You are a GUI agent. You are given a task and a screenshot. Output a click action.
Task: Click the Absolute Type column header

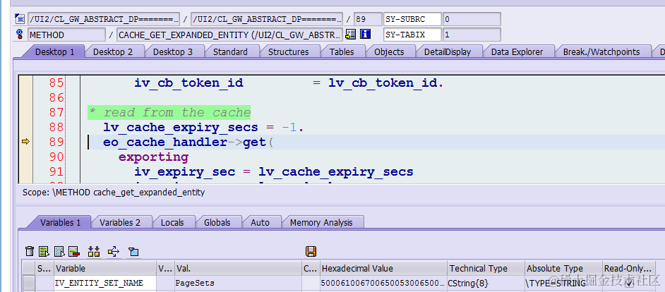[563, 268]
